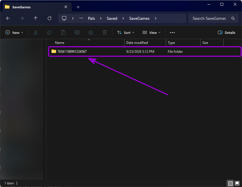Sort by Date modified column
Viewport: 242px width, 187px height.
(x=137, y=43)
